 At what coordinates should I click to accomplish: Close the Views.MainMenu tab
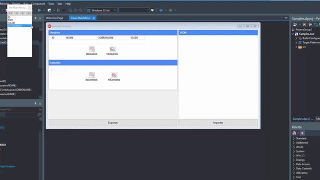coord(93,18)
